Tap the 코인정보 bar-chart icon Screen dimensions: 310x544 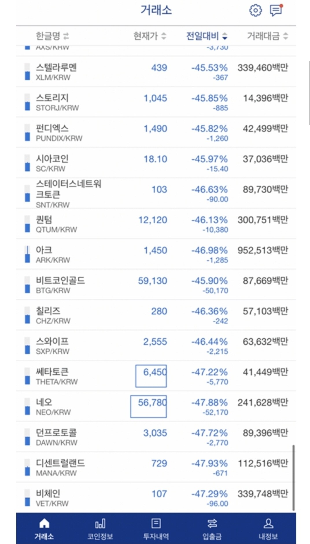click(x=100, y=525)
